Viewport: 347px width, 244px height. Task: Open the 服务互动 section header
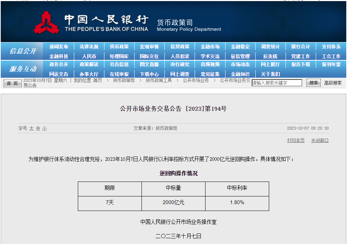pos(23,69)
